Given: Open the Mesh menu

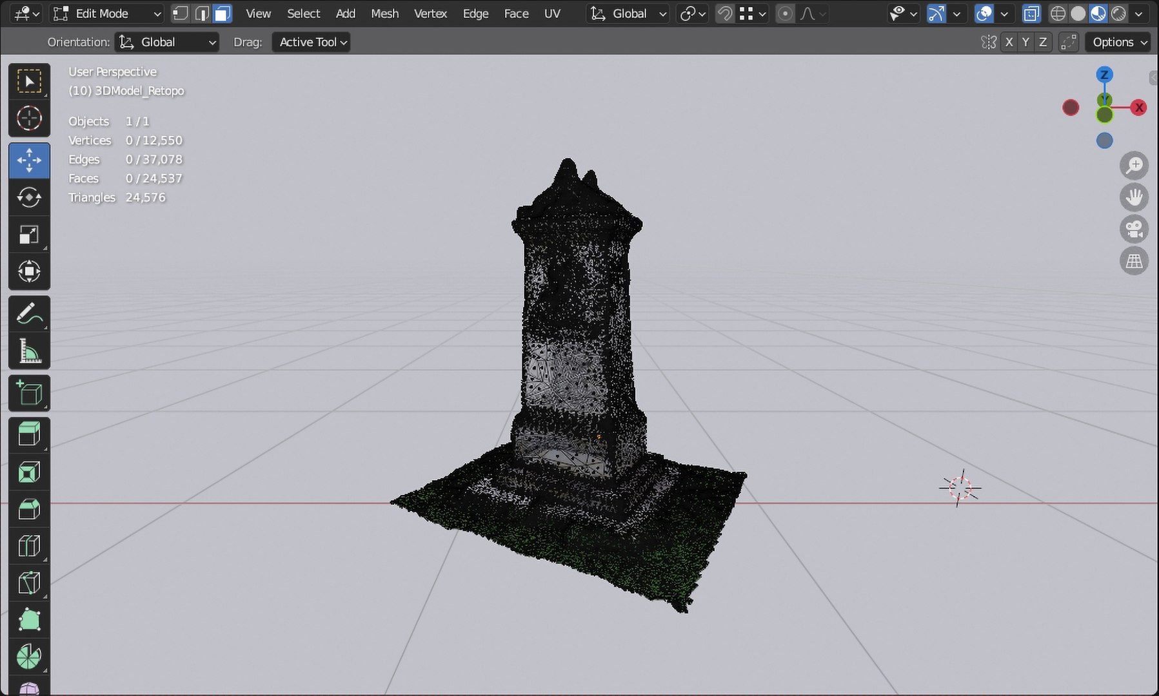Looking at the screenshot, I should click(x=384, y=14).
